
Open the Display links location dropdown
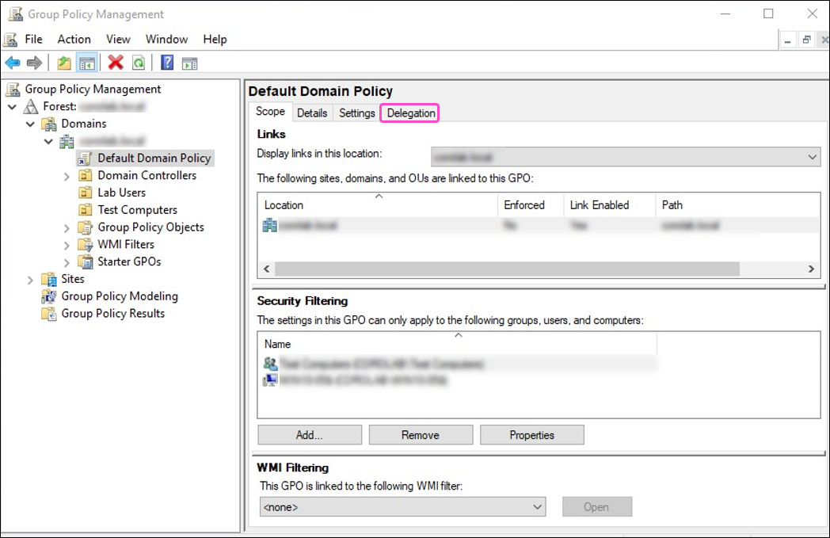[x=812, y=157]
